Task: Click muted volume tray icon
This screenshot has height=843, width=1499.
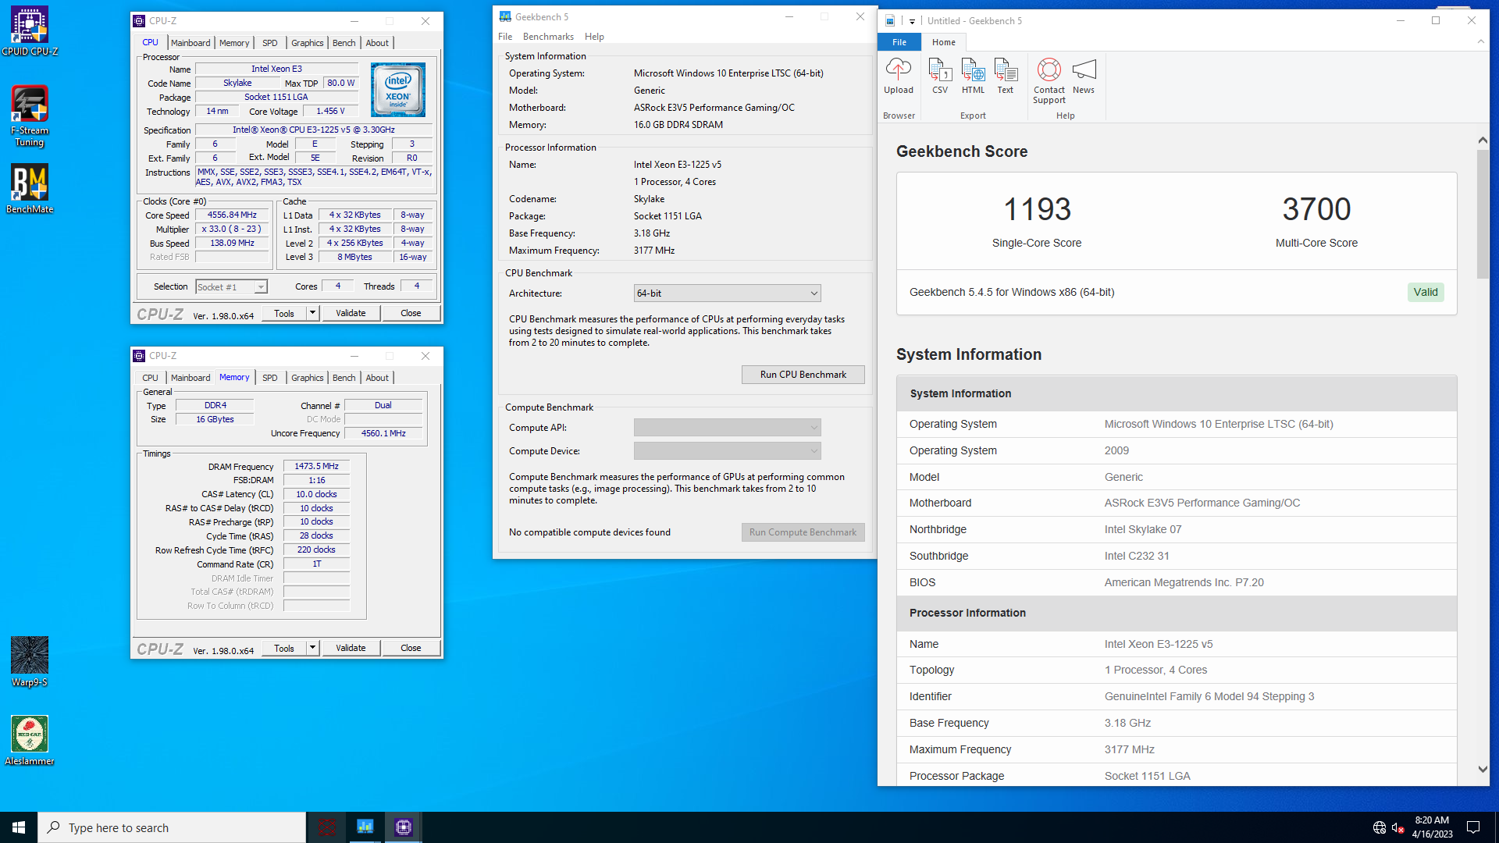Action: pos(1398,827)
